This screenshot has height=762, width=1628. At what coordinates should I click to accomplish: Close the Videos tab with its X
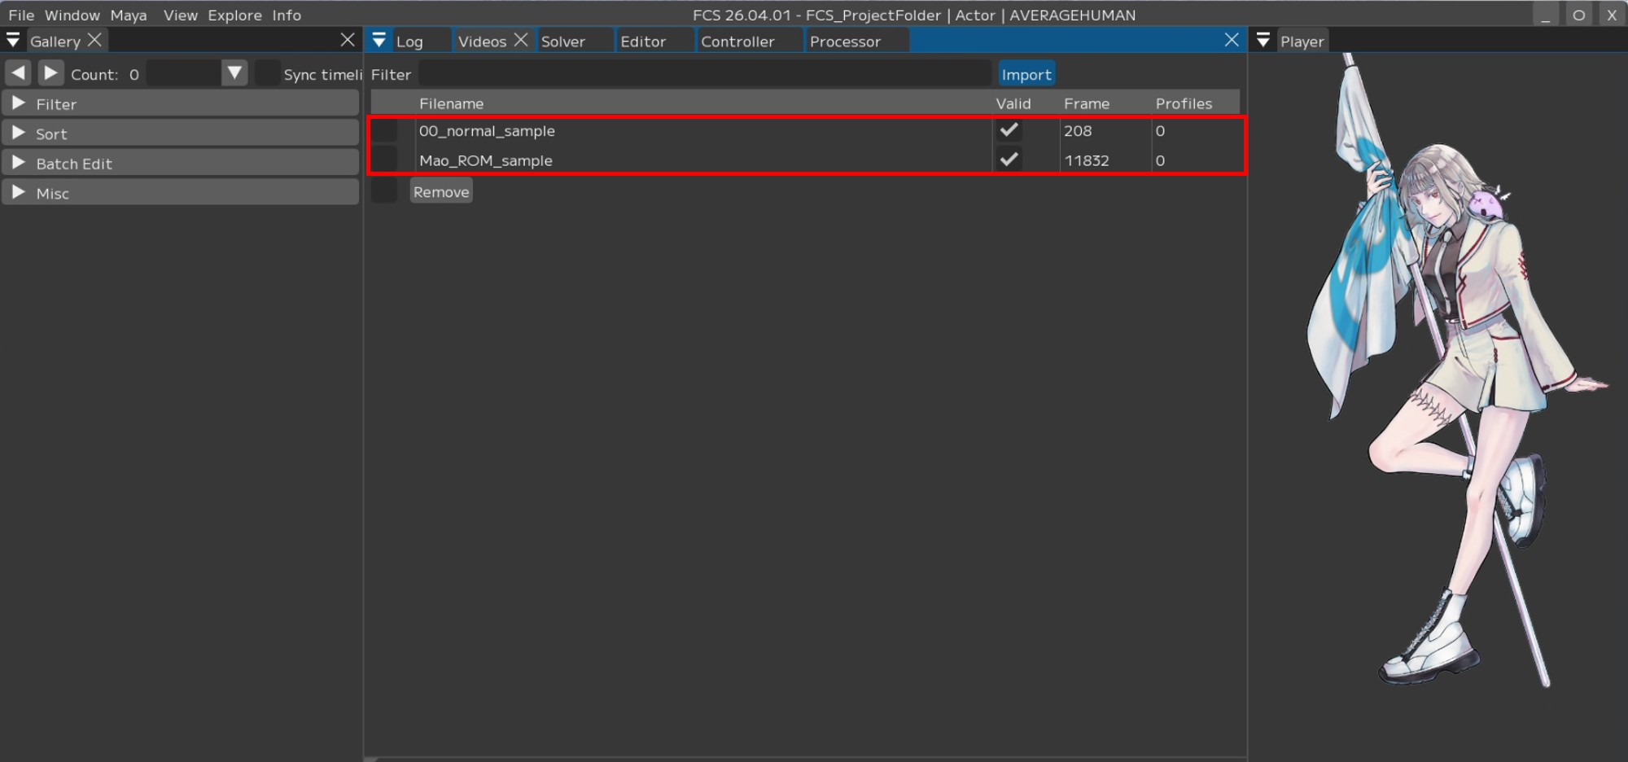(521, 40)
